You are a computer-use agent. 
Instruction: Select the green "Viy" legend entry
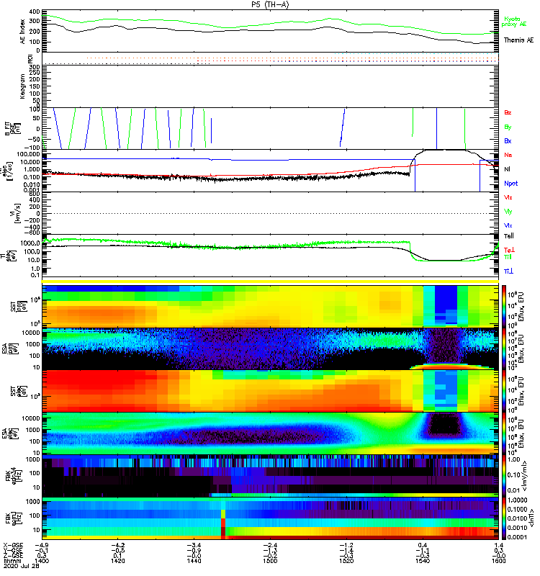pos(508,212)
